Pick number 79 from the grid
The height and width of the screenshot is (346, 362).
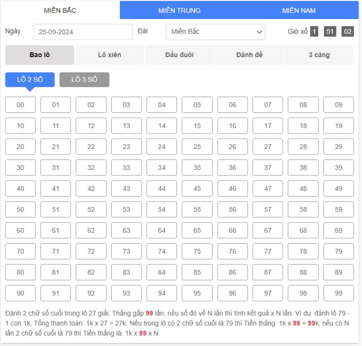pyautogui.click(x=338, y=251)
